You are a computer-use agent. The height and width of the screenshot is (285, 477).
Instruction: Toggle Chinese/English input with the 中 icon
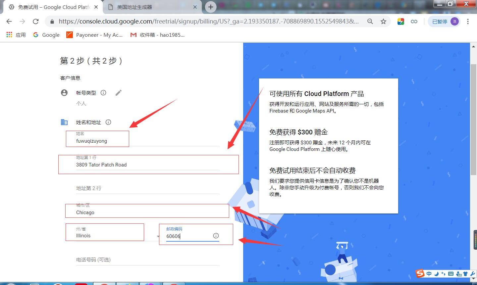pyautogui.click(x=429, y=274)
